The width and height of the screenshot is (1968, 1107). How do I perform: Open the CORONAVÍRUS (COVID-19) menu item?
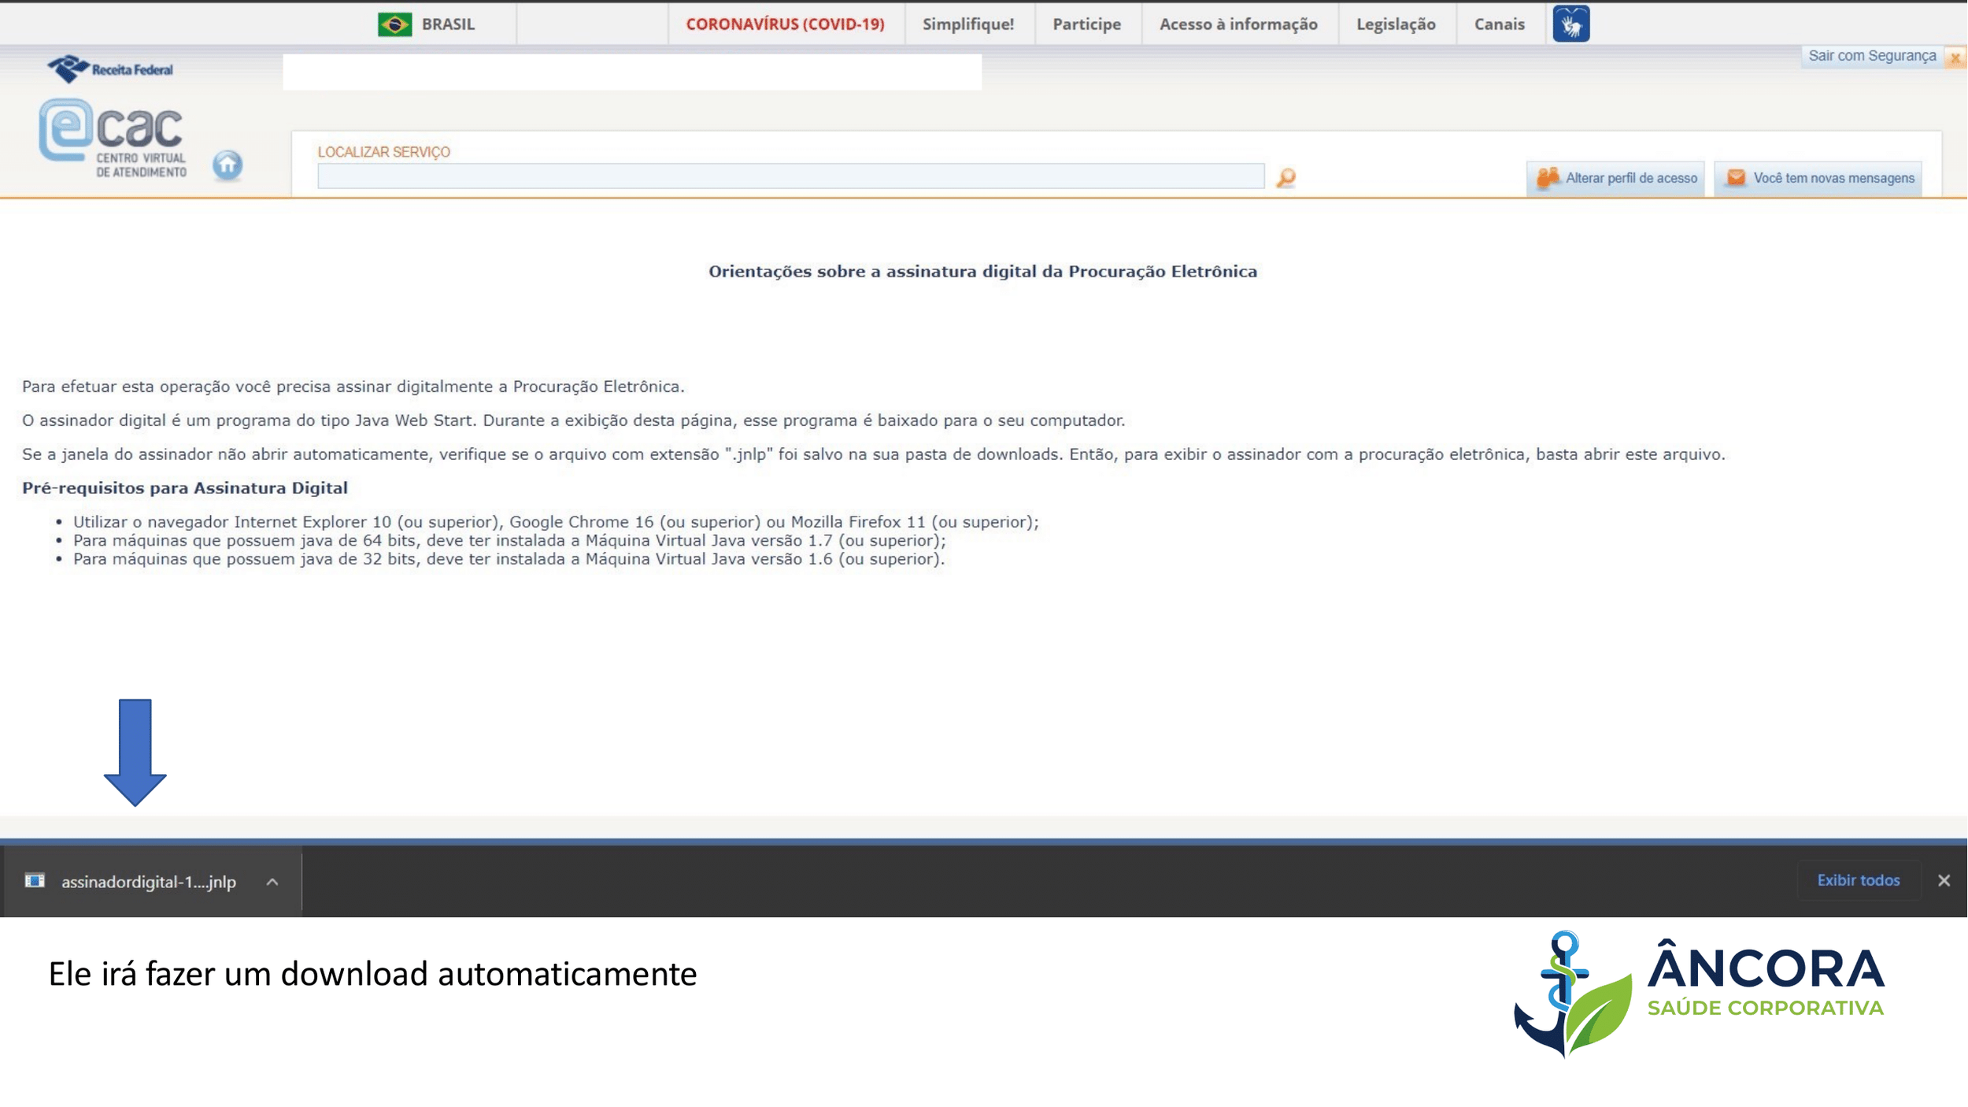point(785,24)
